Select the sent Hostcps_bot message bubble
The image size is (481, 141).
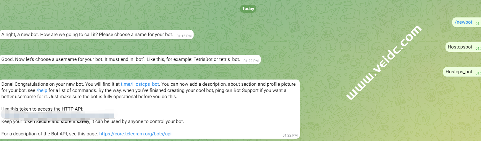[x=459, y=72]
